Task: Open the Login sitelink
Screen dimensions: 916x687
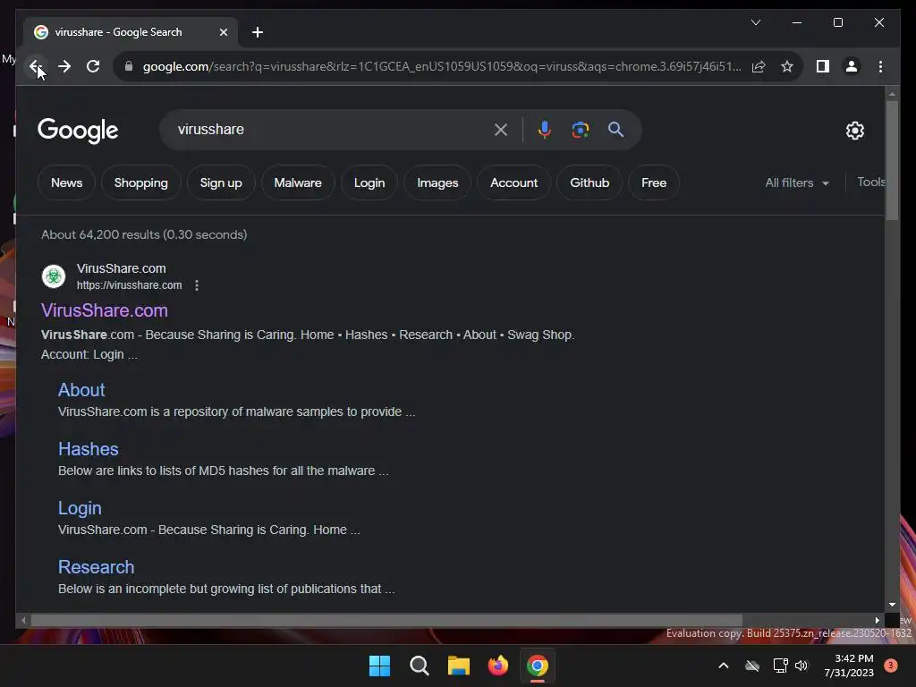Action: pyautogui.click(x=80, y=508)
